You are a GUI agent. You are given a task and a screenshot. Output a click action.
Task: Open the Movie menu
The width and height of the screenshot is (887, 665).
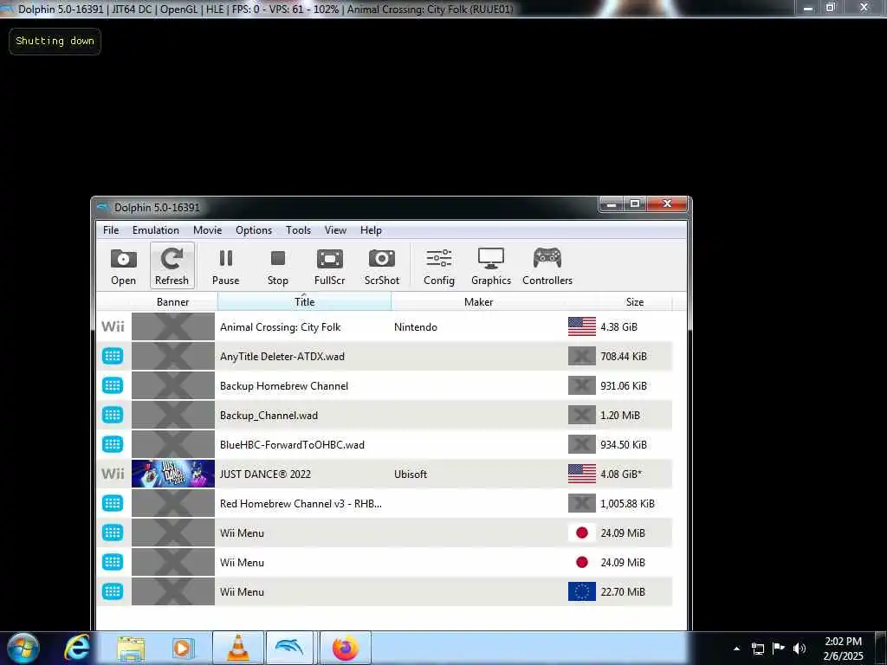click(208, 230)
